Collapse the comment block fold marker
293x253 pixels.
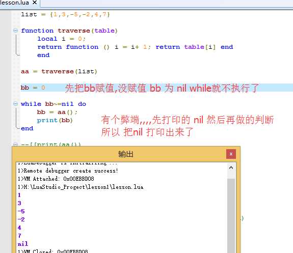coord(15,144)
